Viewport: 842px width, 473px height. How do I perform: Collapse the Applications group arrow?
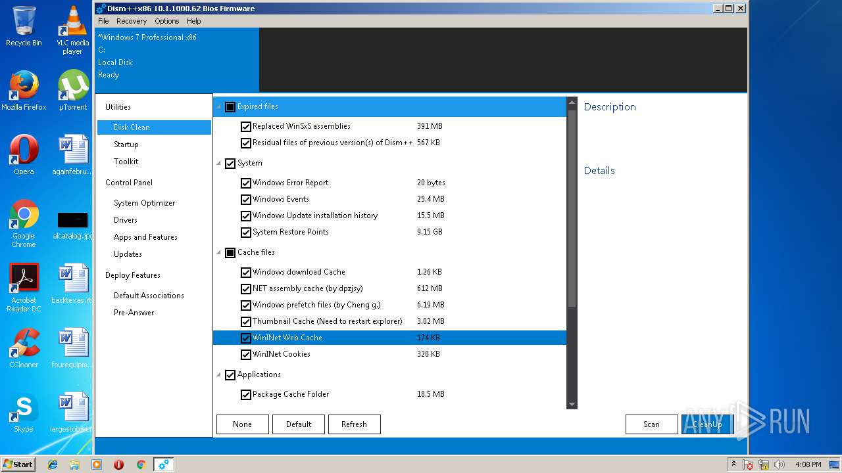[219, 375]
